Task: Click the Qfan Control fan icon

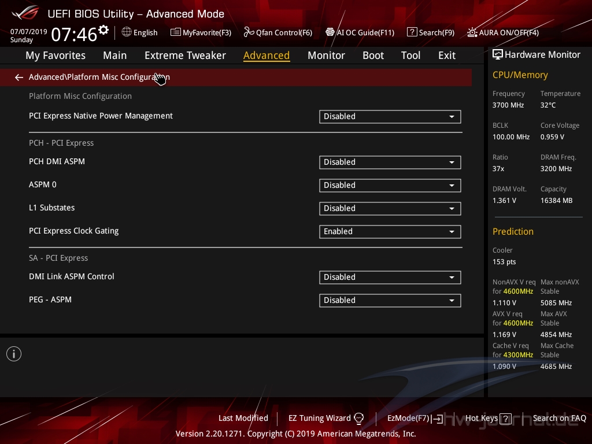Action: click(249, 32)
